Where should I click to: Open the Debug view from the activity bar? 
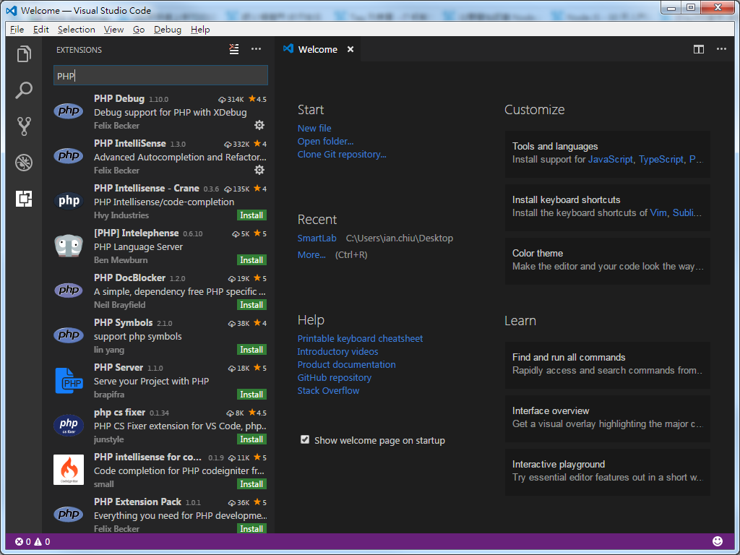[24, 162]
